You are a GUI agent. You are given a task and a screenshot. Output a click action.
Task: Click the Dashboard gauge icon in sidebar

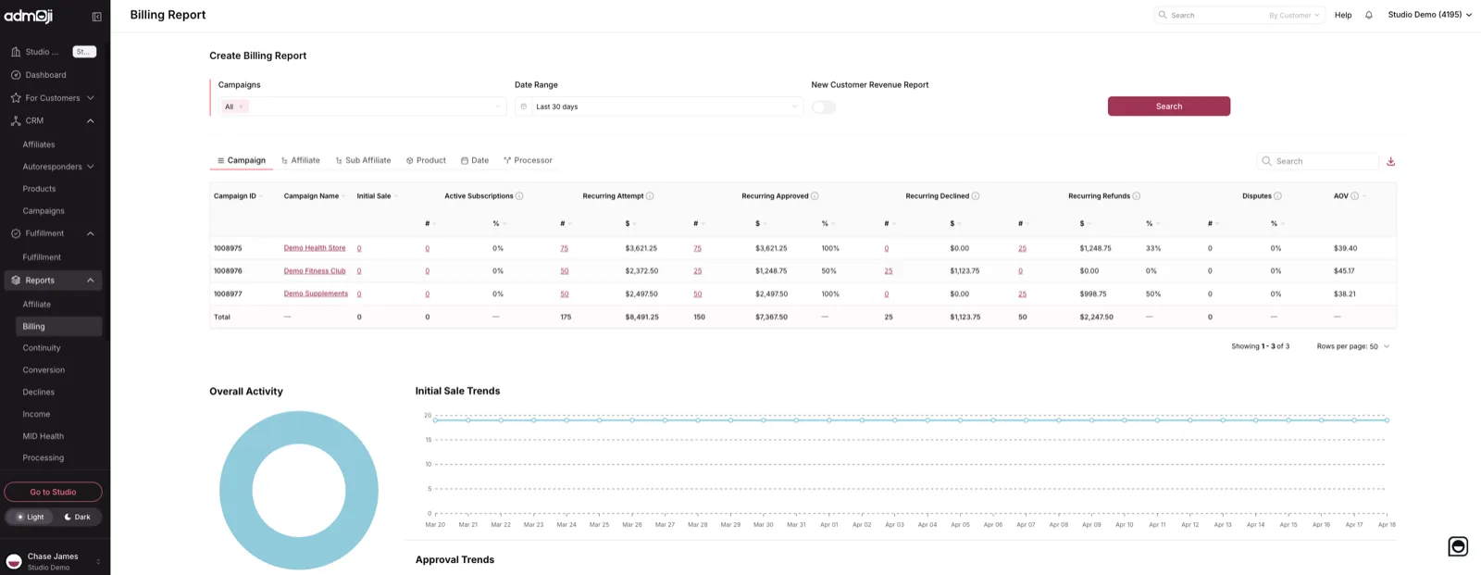click(16, 75)
